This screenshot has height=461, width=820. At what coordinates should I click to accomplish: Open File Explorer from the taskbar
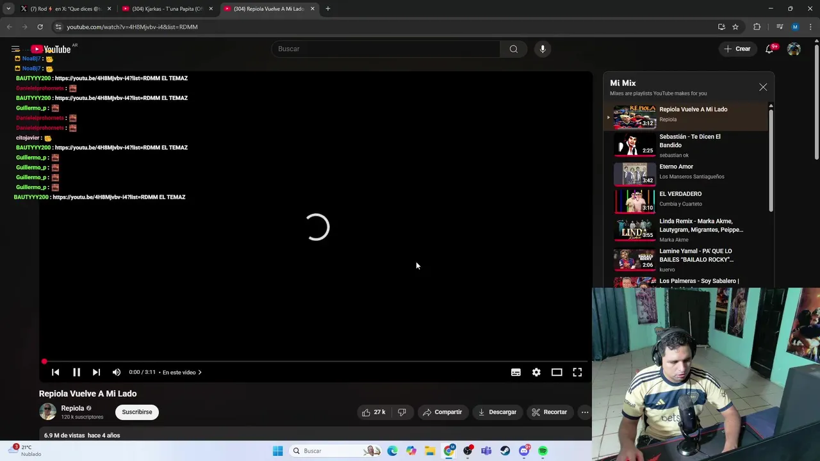point(430,451)
